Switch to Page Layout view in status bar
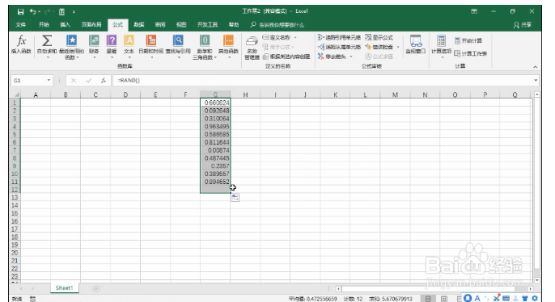Screen dimensions: 555x302 (x=444, y=299)
